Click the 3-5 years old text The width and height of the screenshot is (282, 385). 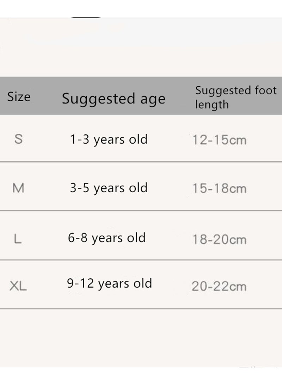click(109, 188)
